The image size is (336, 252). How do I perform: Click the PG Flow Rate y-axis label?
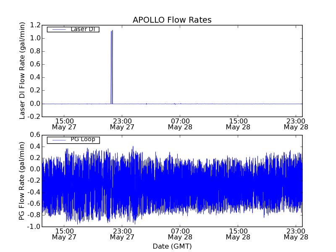click(23, 181)
